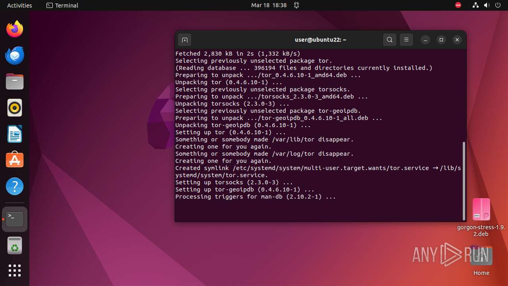This screenshot has width=508, height=286.
Task: Open the Trash in the dock
Action: click(x=15, y=245)
